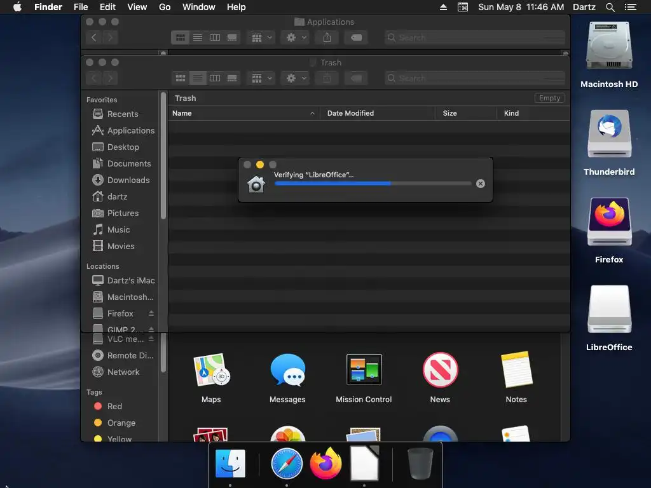Switch Applications window to column view

click(215, 37)
